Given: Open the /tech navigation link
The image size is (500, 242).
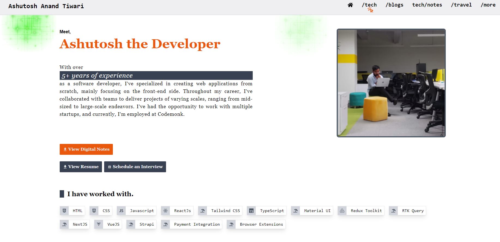Looking at the screenshot, I should coord(369,5).
